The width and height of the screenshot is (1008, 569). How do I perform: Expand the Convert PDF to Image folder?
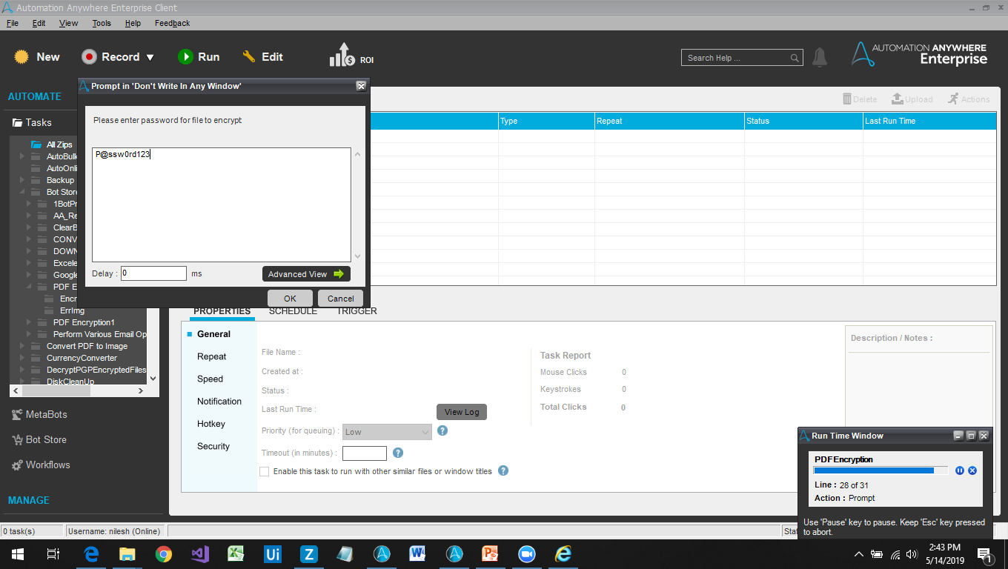(x=22, y=346)
